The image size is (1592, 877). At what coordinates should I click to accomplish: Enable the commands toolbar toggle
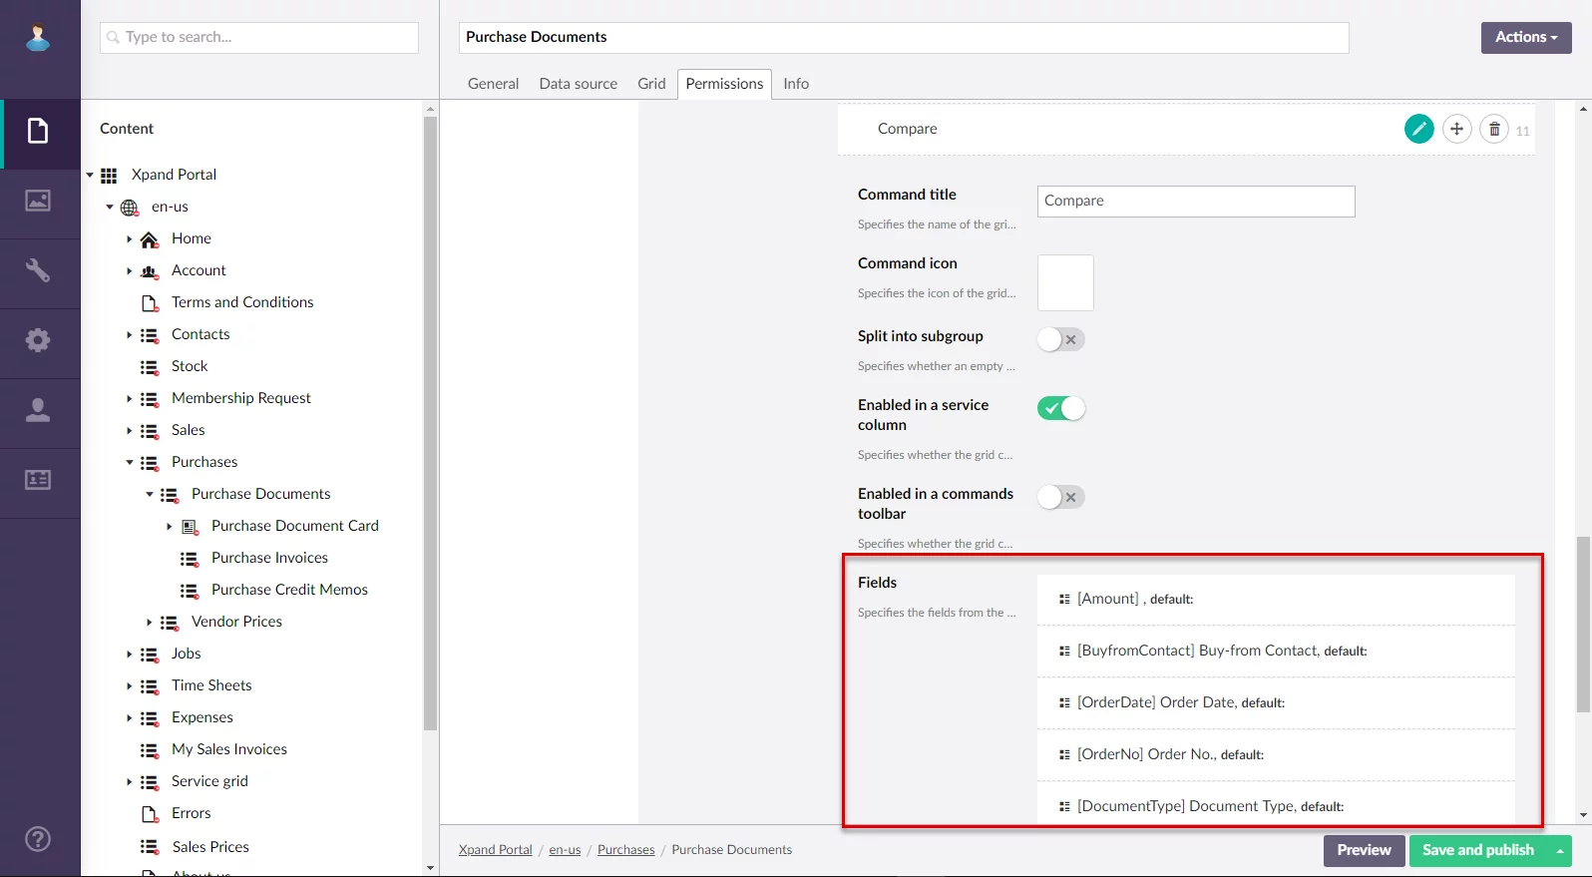coord(1060,497)
